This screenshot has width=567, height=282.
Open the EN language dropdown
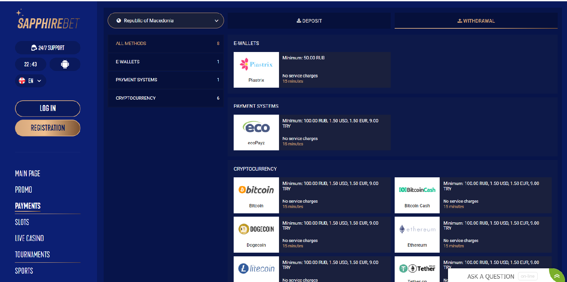pos(31,81)
